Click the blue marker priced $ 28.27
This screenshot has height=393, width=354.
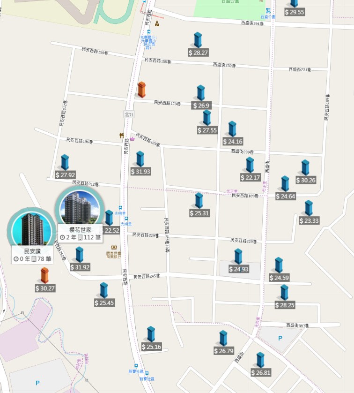pyautogui.click(x=198, y=40)
